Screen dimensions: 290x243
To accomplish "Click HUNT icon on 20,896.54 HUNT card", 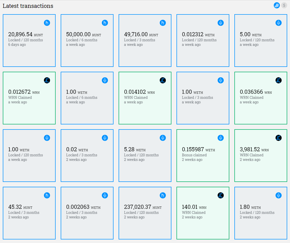I will pos(47,23).
